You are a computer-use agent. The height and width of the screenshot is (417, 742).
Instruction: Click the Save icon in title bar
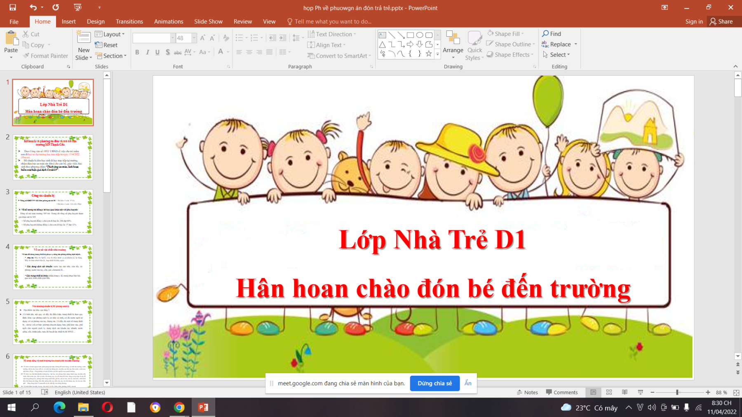pos(12,7)
